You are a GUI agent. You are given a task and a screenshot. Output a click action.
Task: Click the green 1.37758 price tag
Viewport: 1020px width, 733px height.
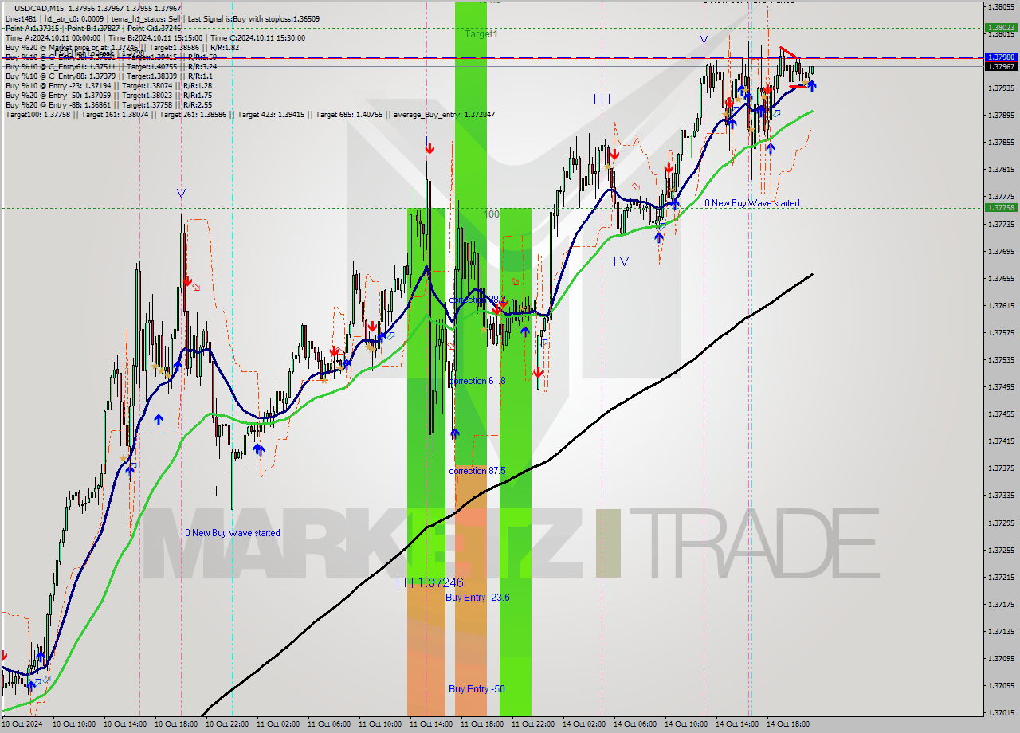coord(1001,207)
